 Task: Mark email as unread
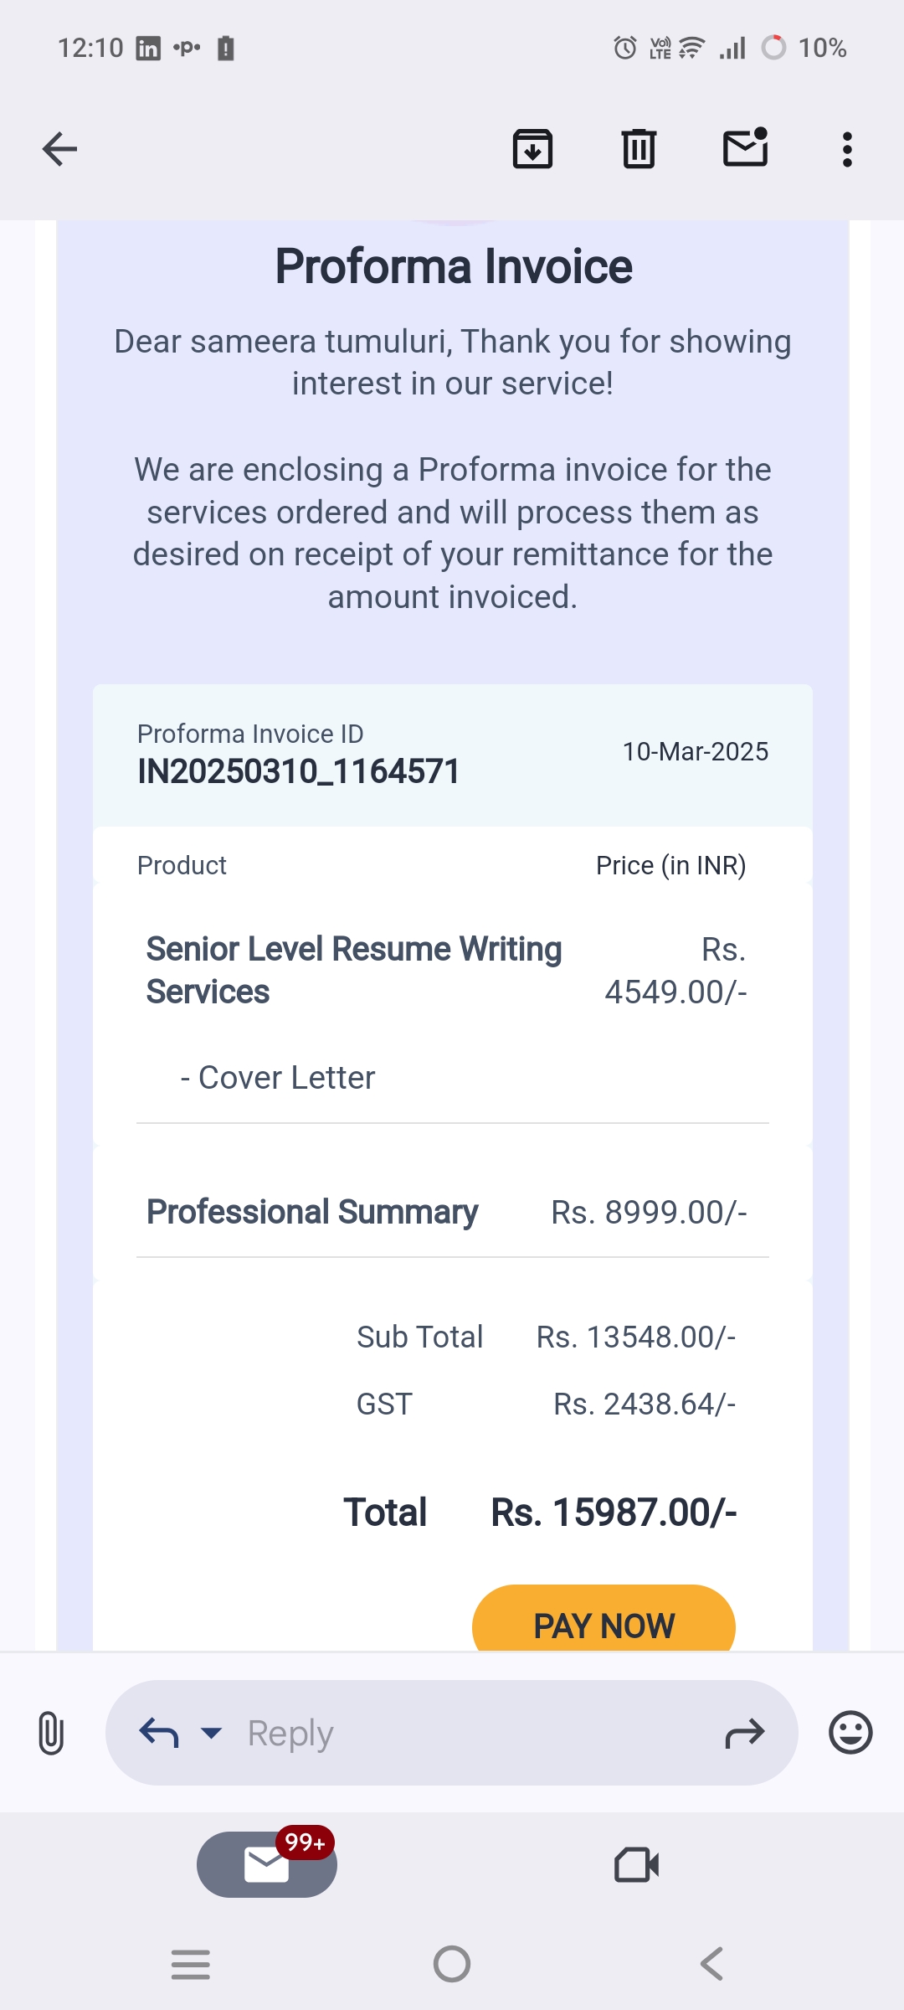pos(745,148)
